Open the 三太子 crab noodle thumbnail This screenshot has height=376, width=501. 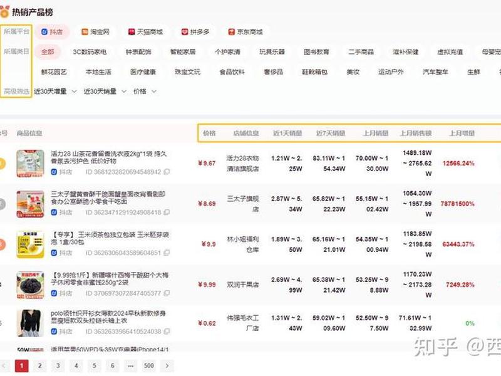(x=30, y=204)
